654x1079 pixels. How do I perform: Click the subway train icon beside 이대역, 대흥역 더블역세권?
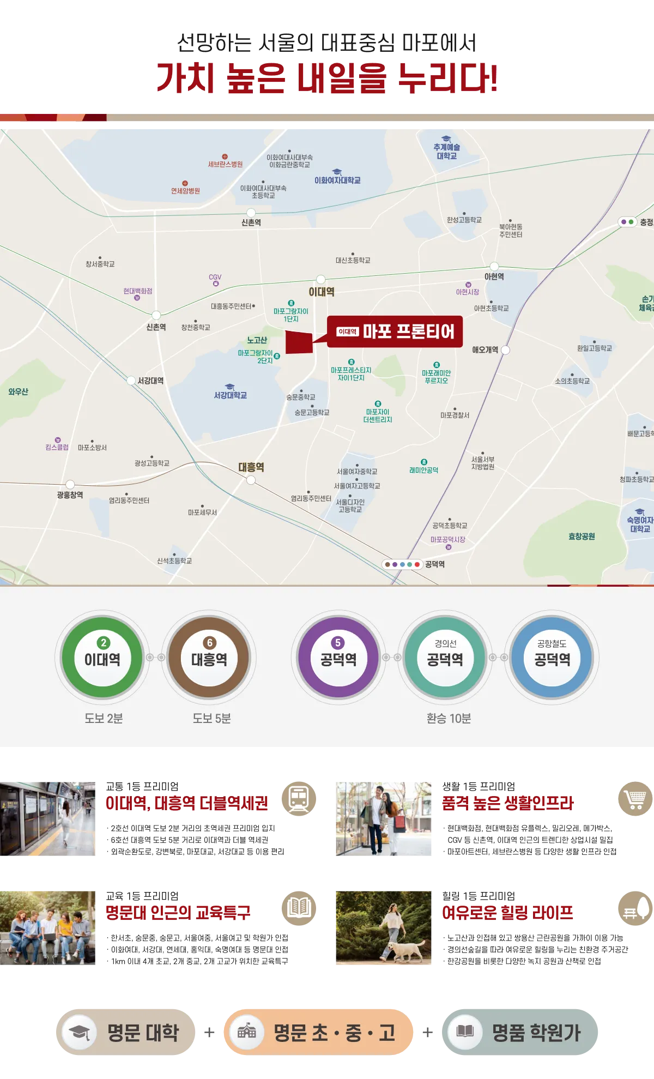point(299,799)
